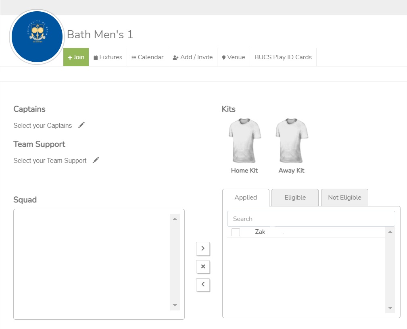Image resolution: width=407 pixels, height=329 pixels.
Task: Switch to the Not Eligible tab
Action: pos(344,198)
